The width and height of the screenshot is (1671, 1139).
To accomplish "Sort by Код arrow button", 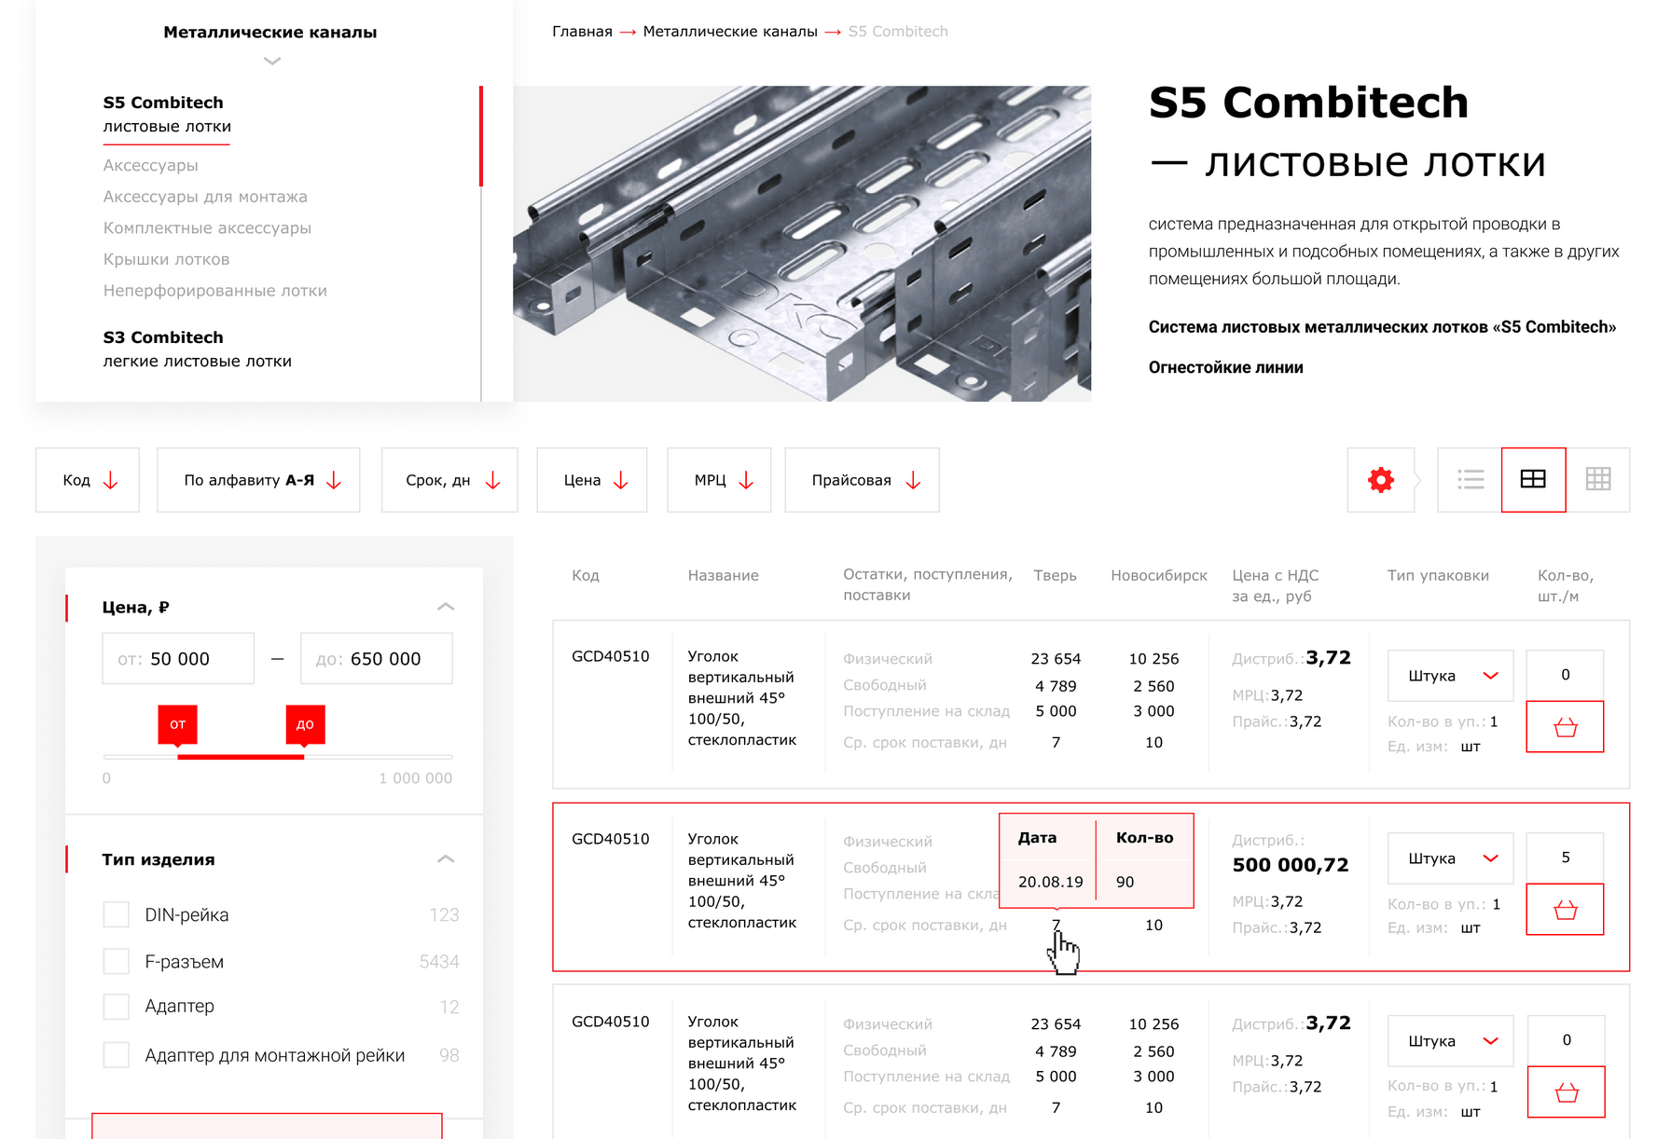I will [88, 480].
